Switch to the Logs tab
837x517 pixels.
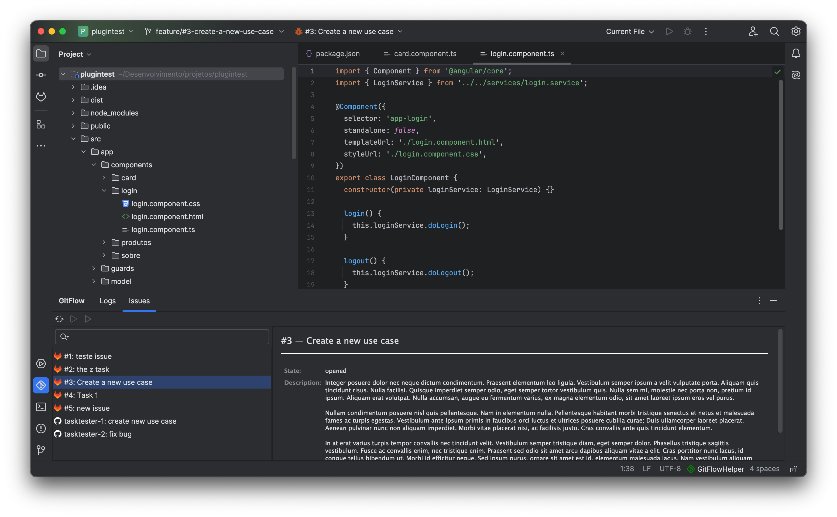coord(108,301)
